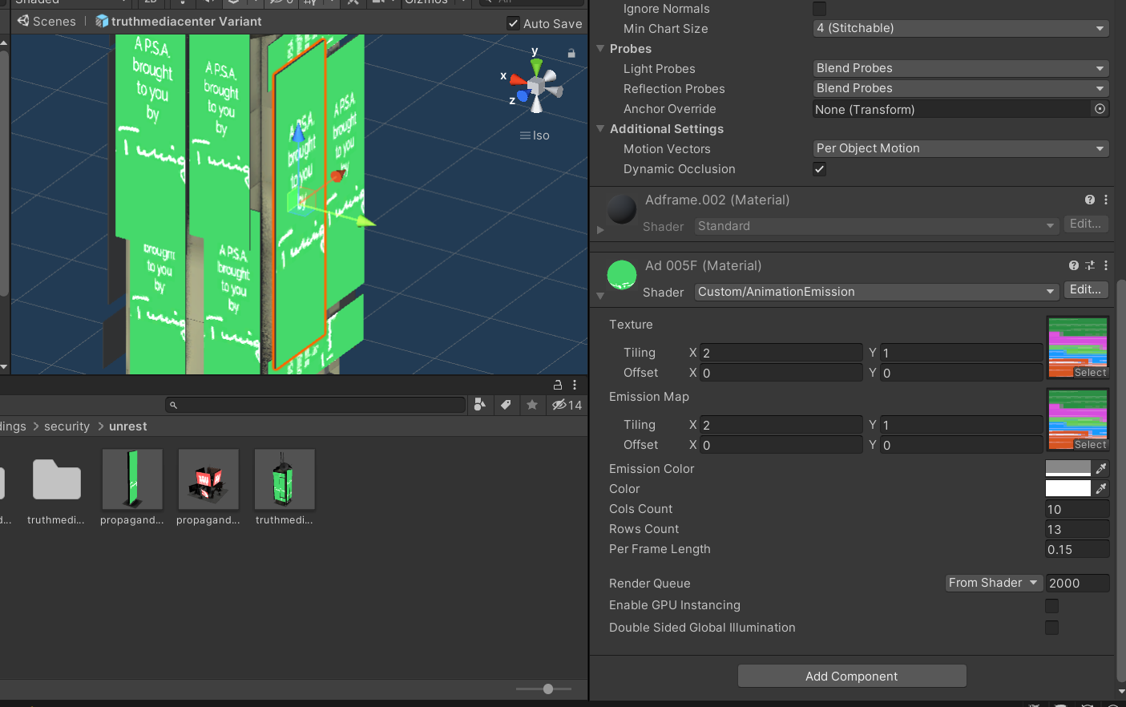This screenshot has height=707, width=1126.
Task: Open Ad 005F material preset icon
Action: click(x=1090, y=265)
